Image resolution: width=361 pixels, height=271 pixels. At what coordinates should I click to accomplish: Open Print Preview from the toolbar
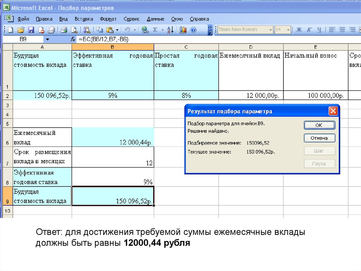click(74, 30)
